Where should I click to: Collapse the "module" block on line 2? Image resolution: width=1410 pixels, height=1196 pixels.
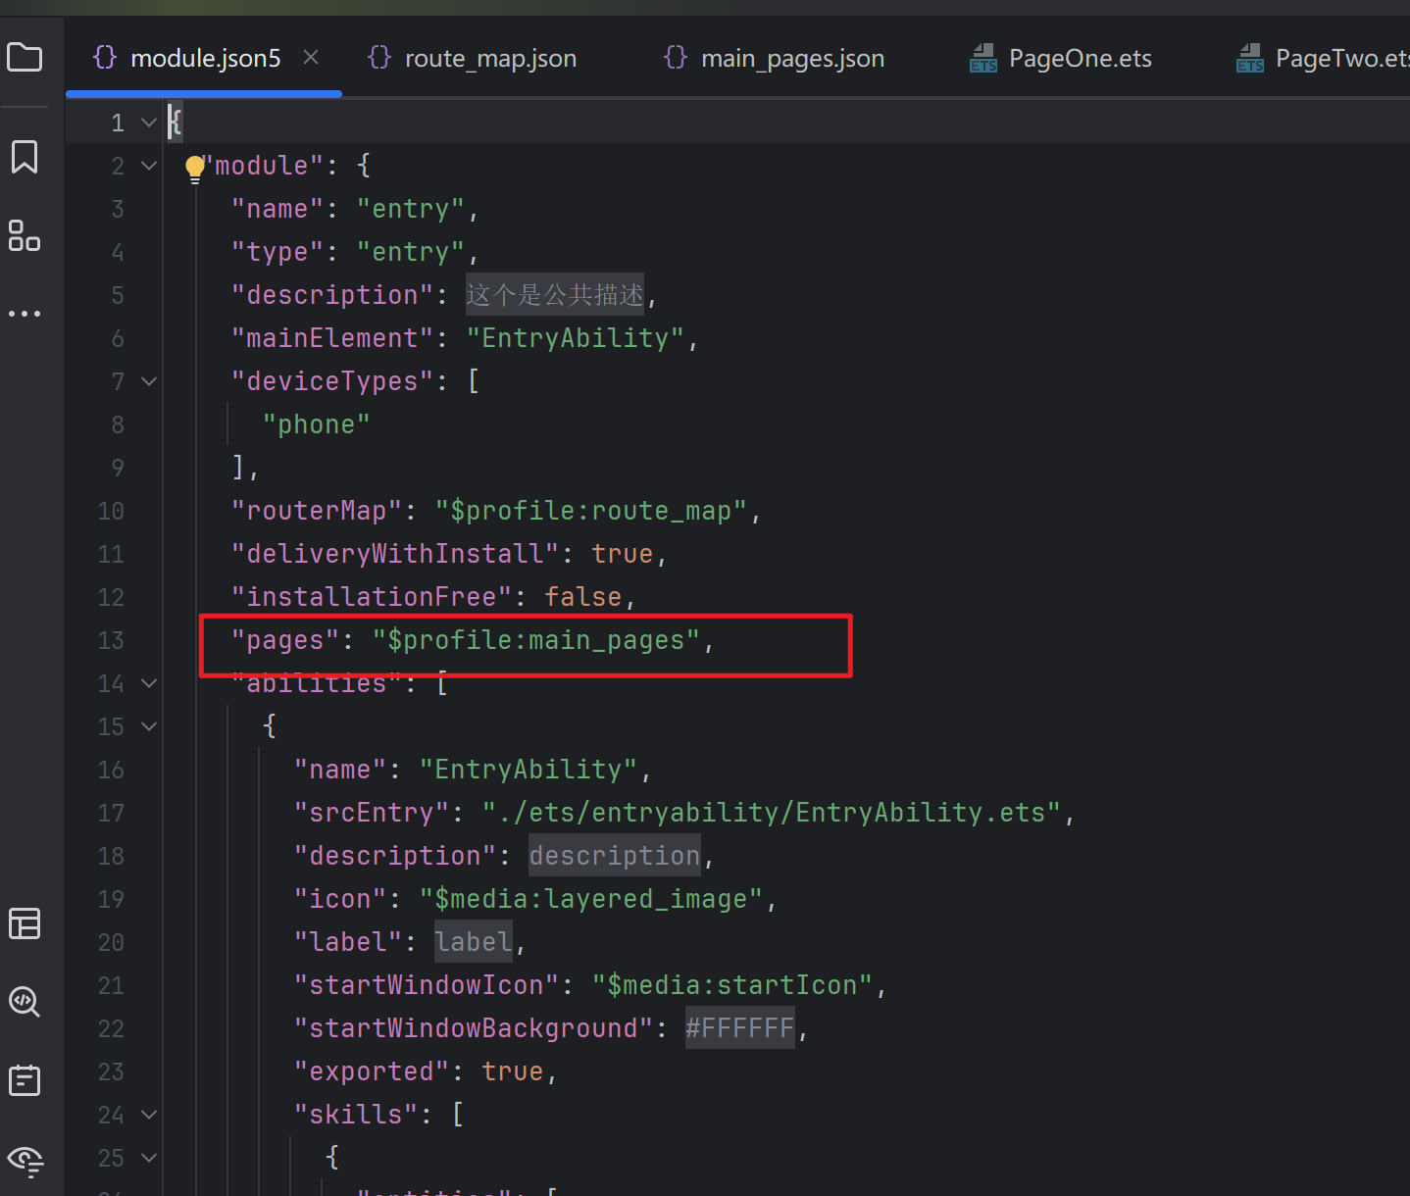click(149, 166)
